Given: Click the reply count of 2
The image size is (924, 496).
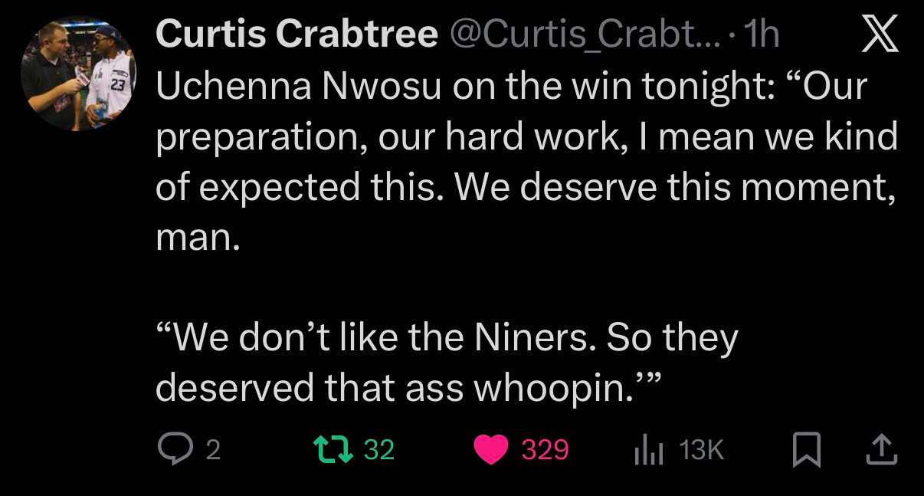Looking at the screenshot, I should (x=213, y=450).
